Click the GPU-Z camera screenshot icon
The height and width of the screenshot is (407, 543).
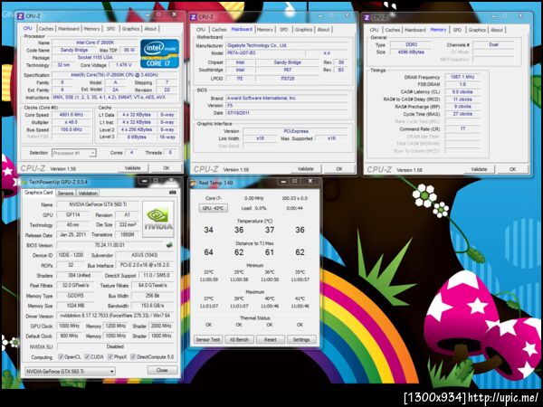pos(172,193)
